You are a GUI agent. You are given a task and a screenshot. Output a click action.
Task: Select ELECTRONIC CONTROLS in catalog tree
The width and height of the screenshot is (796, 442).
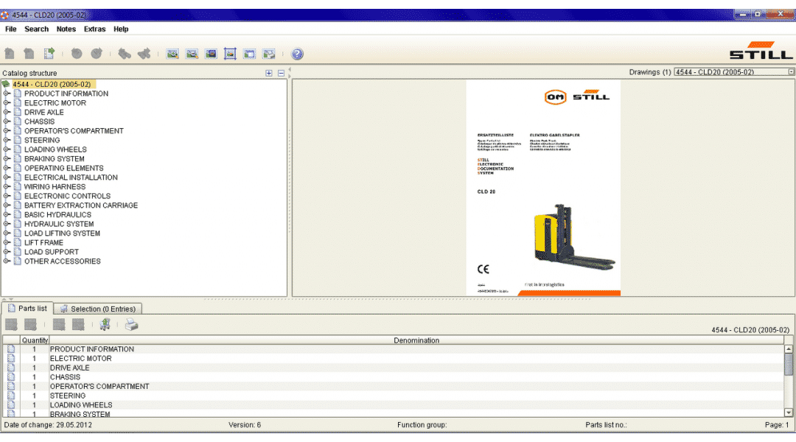point(68,196)
